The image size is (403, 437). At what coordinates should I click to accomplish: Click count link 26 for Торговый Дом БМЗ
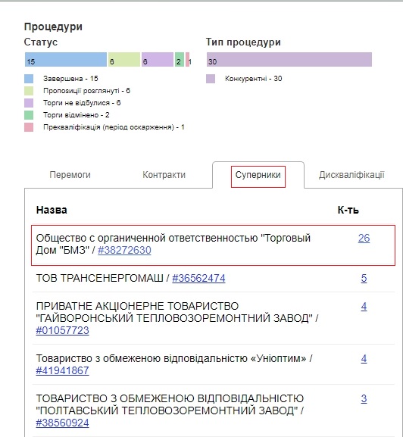[x=364, y=238]
